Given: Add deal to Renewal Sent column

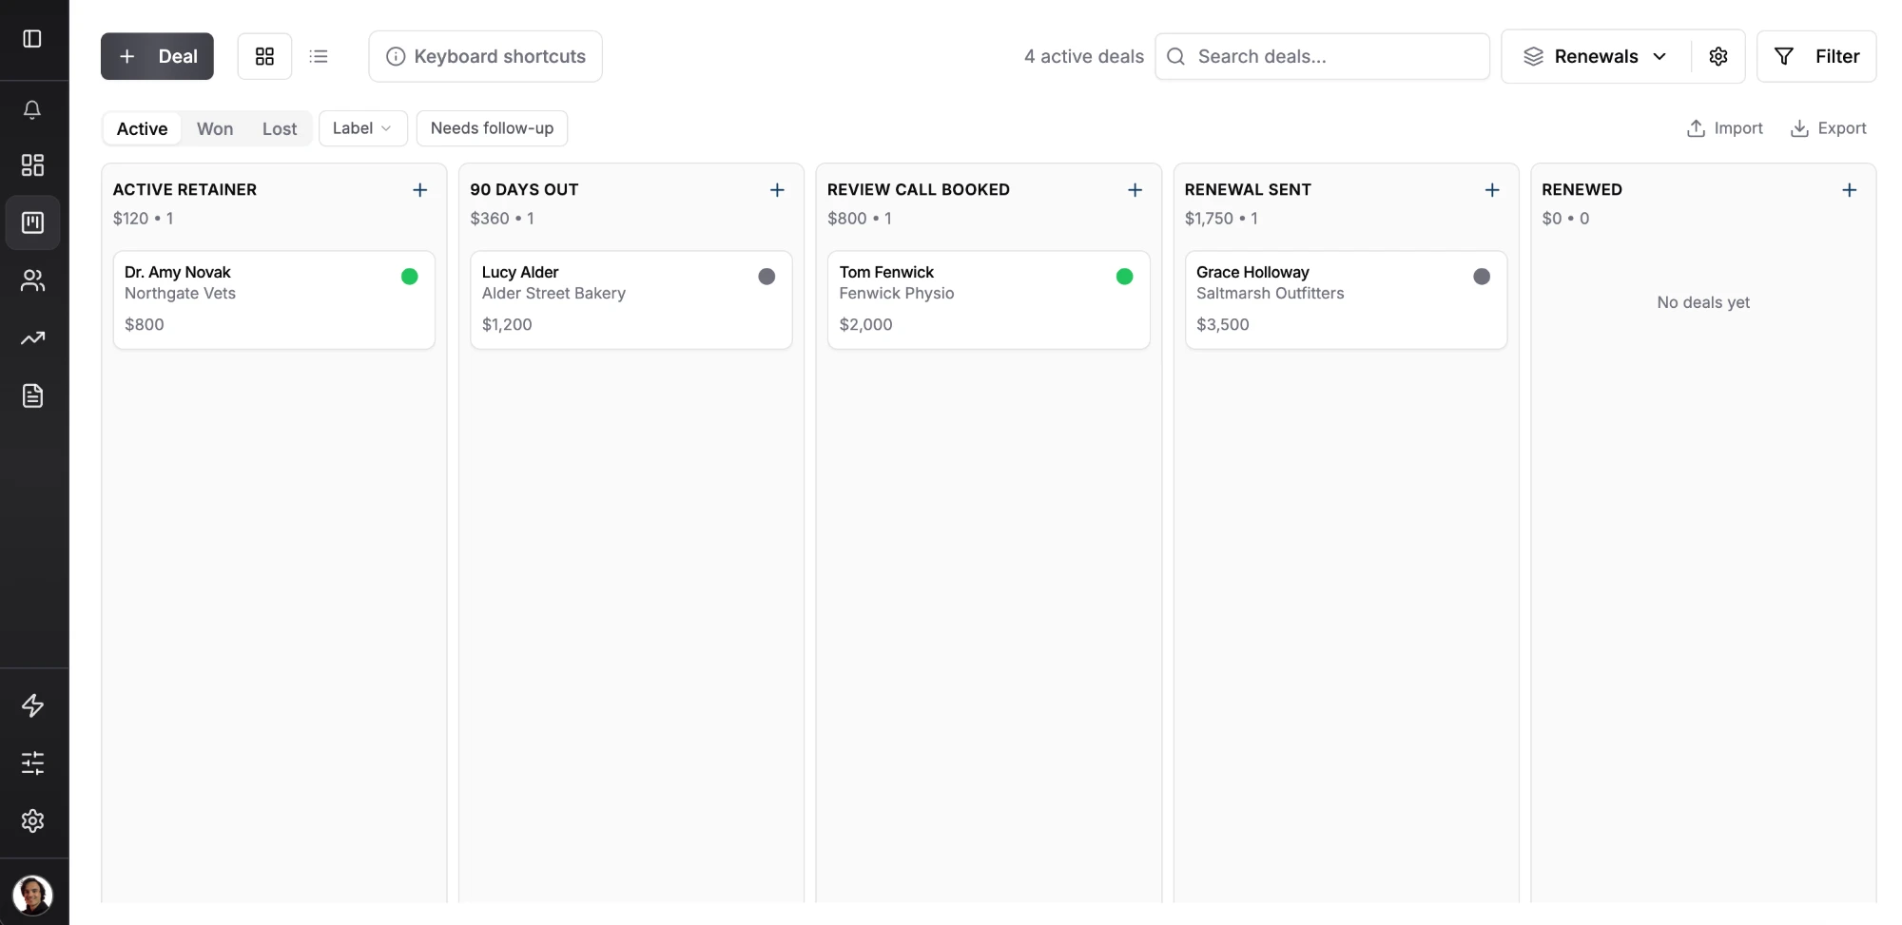Looking at the screenshot, I should [x=1492, y=190].
